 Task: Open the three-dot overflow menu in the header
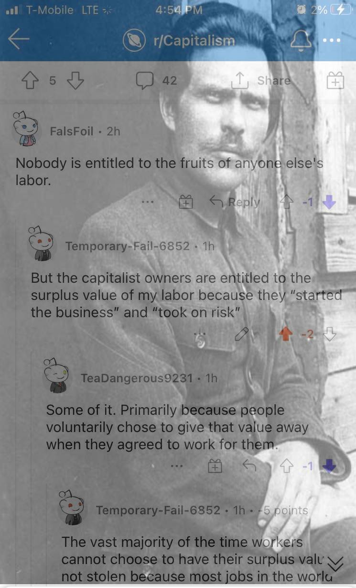(331, 40)
